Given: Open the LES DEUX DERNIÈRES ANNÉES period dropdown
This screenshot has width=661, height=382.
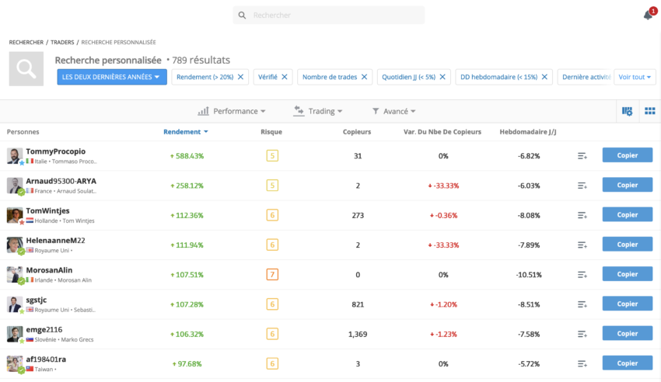Looking at the screenshot, I should [x=111, y=77].
